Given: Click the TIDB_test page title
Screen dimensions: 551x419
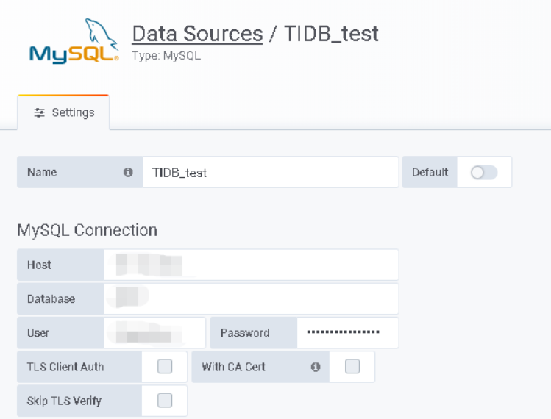Looking at the screenshot, I should [331, 34].
